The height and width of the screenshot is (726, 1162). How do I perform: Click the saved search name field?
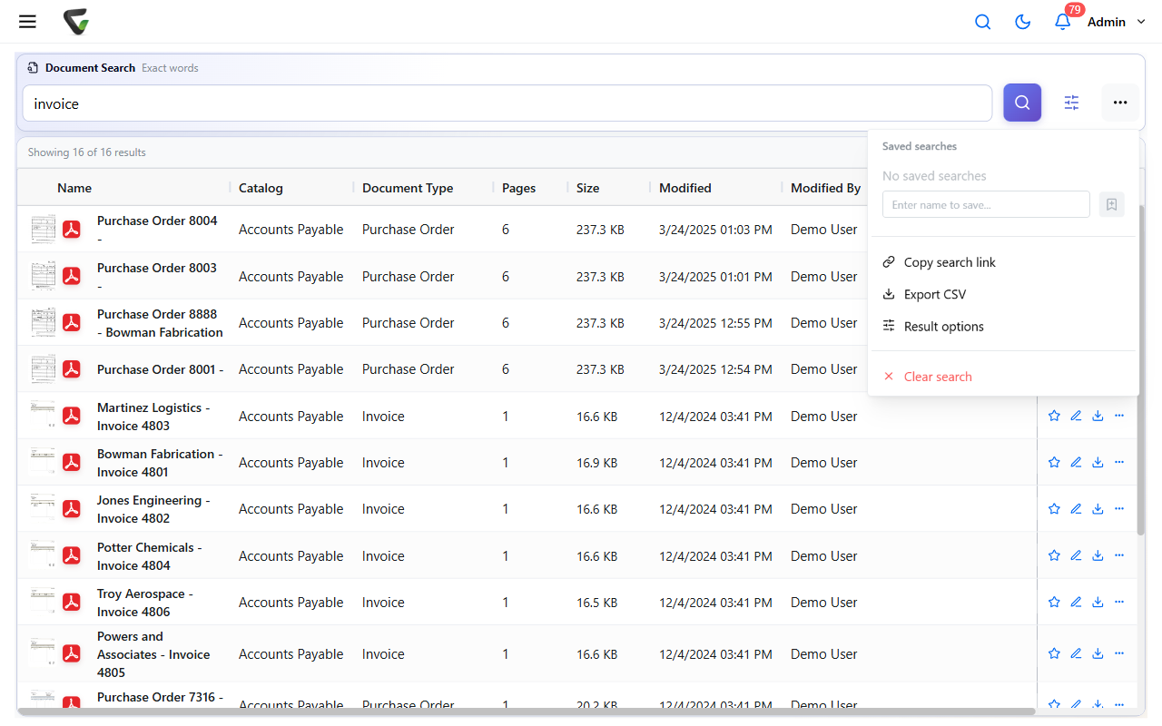[x=986, y=204]
